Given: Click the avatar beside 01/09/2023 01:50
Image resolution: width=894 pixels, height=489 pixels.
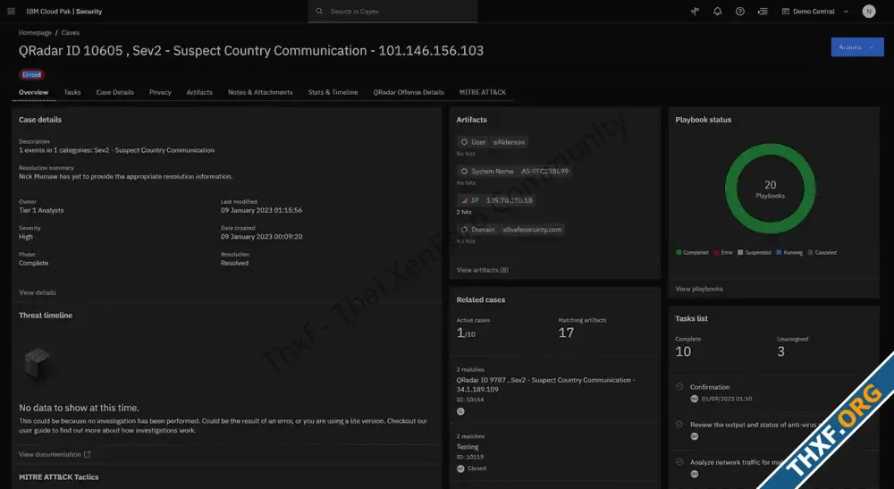Looking at the screenshot, I should click(x=695, y=399).
